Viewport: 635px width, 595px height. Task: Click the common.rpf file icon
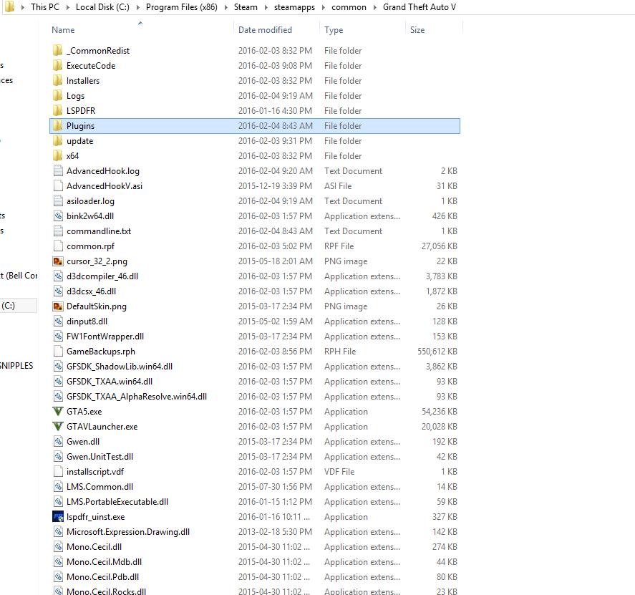coord(58,246)
